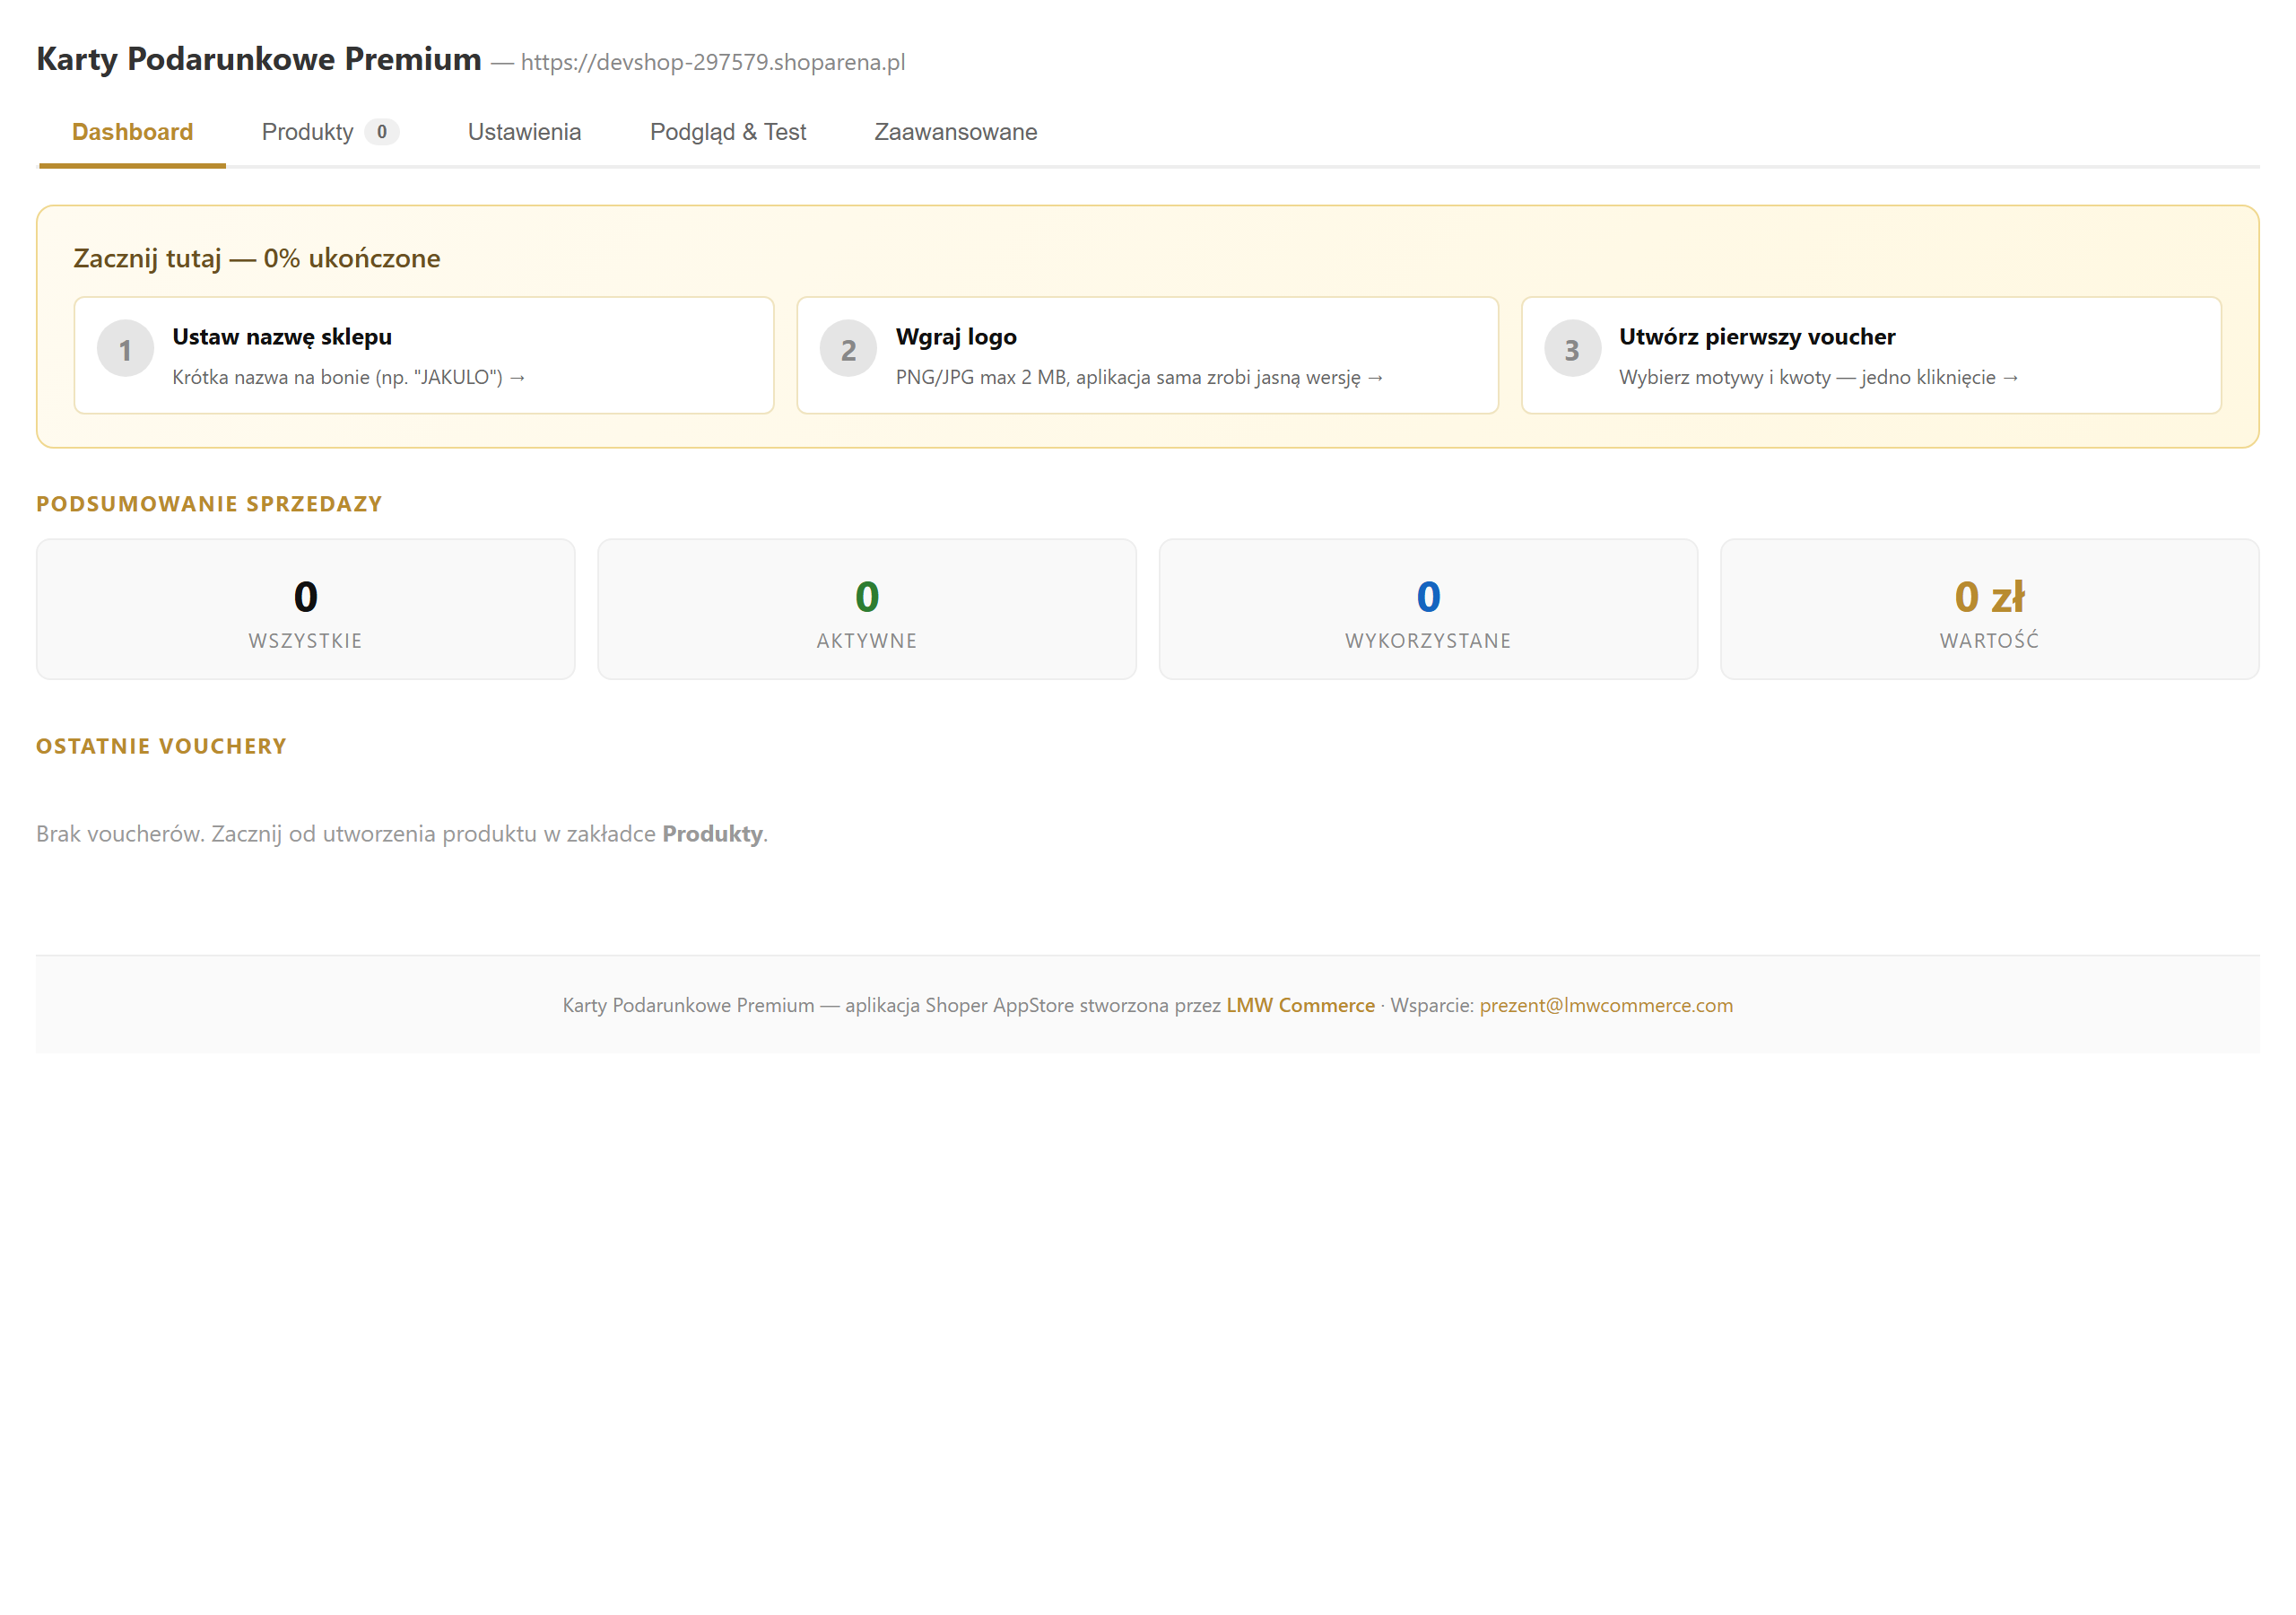
Task: Click the bold 'Produkty' word in empty-state message
Action: pyautogui.click(x=713, y=834)
